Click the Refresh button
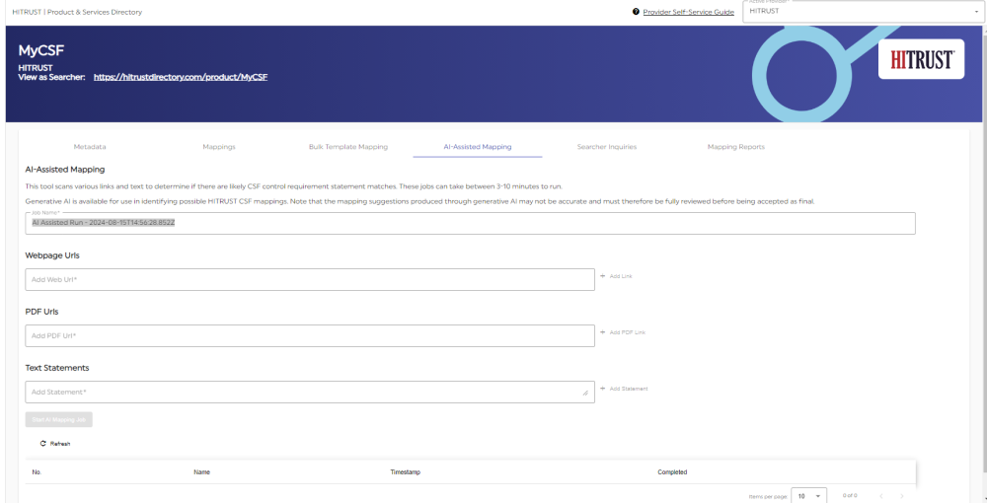The width and height of the screenshot is (987, 503). pos(54,444)
